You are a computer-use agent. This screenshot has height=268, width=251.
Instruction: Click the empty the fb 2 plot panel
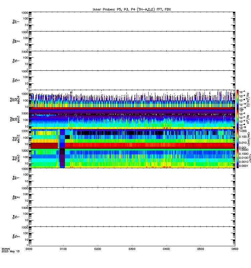coord(132,237)
